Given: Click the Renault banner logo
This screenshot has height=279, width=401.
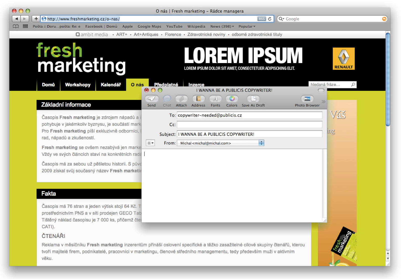Looking at the screenshot, I should (x=343, y=59).
